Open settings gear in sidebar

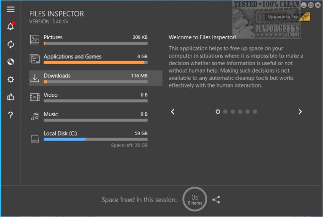[10, 79]
